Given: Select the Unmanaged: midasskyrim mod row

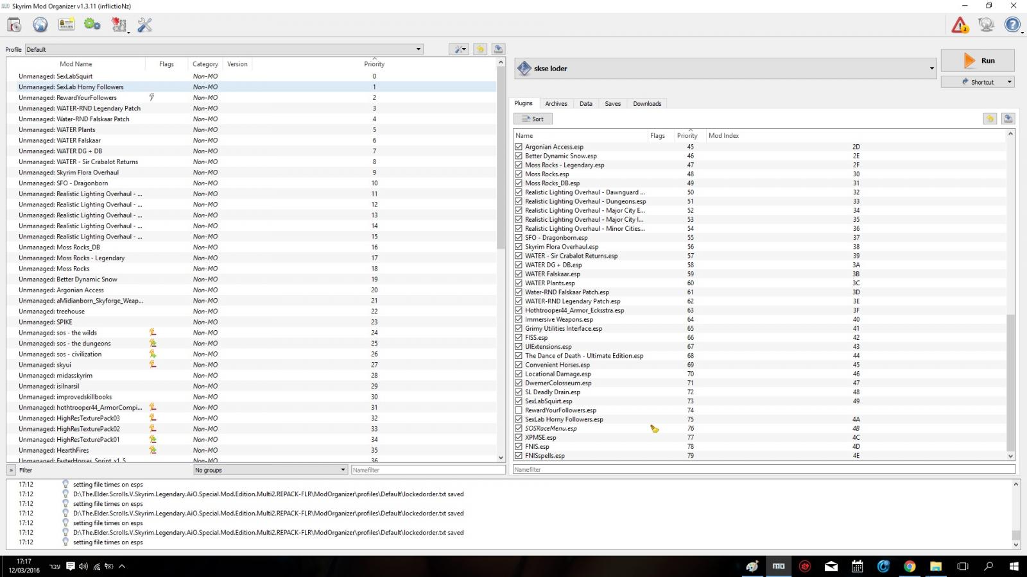Looking at the screenshot, I should pos(252,376).
